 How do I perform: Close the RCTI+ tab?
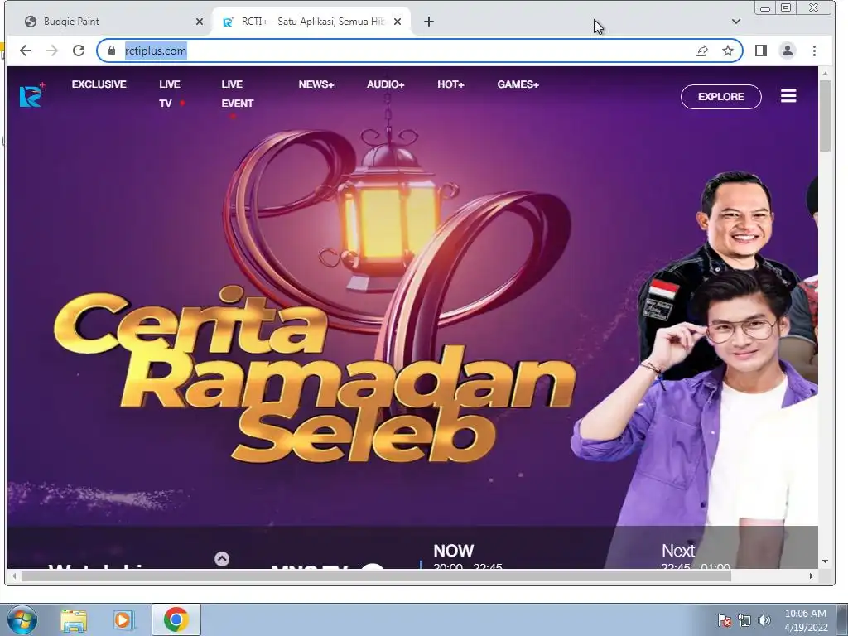click(x=397, y=22)
